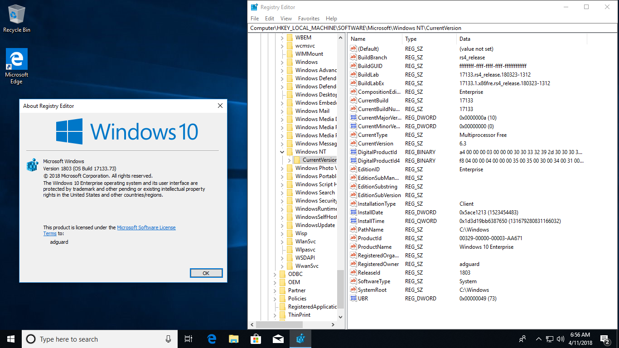Viewport: 619px width, 348px height.
Task: Open File Explorer from the taskbar
Action: pos(233,339)
